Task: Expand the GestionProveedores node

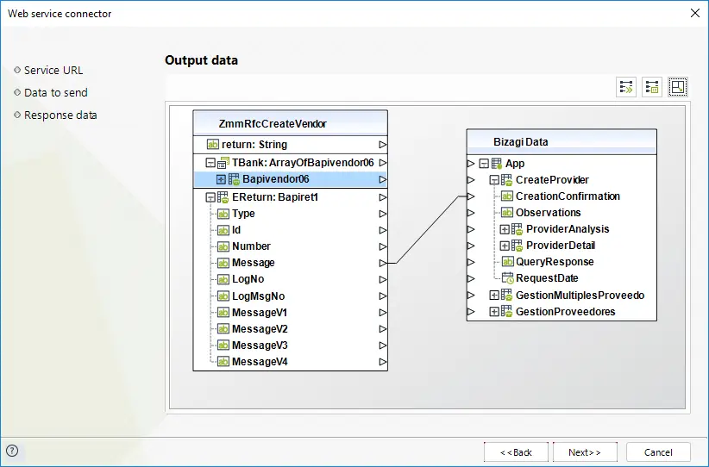Action: [494, 312]
